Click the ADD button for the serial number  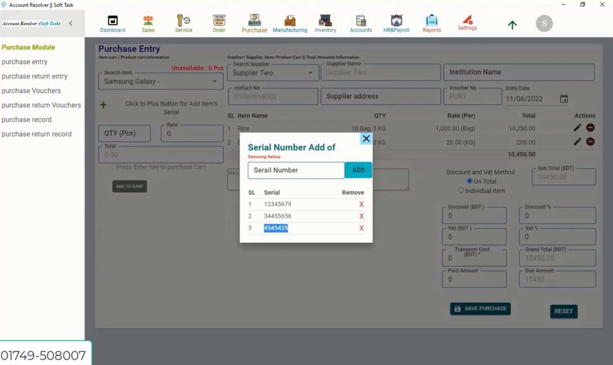[358, 170]
